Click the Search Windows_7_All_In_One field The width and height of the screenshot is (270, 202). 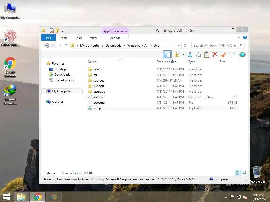click(218, 46)
